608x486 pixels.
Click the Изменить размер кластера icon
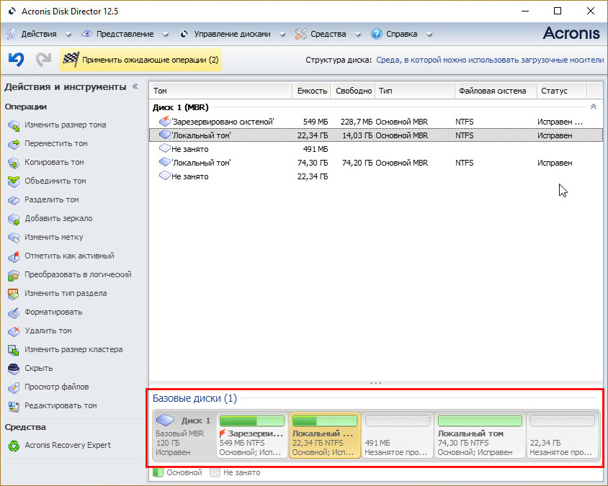tap(14, 350)
